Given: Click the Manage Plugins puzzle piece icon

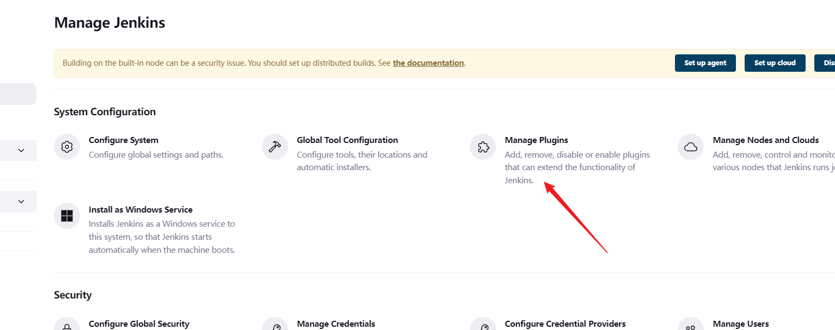Looking at the screenshot, I should point(483,147).
